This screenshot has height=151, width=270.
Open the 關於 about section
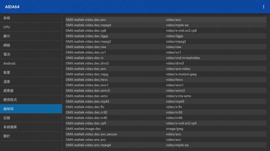tap(31, 136)
